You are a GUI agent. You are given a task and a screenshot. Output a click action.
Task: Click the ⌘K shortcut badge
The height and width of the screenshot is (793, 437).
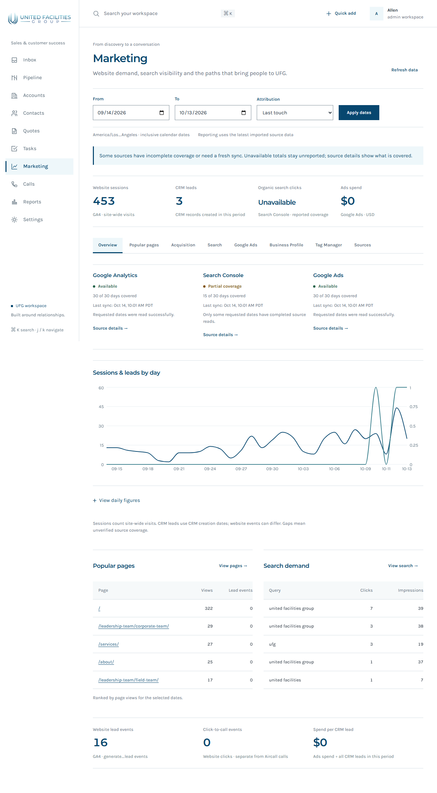tap(228, 14)
